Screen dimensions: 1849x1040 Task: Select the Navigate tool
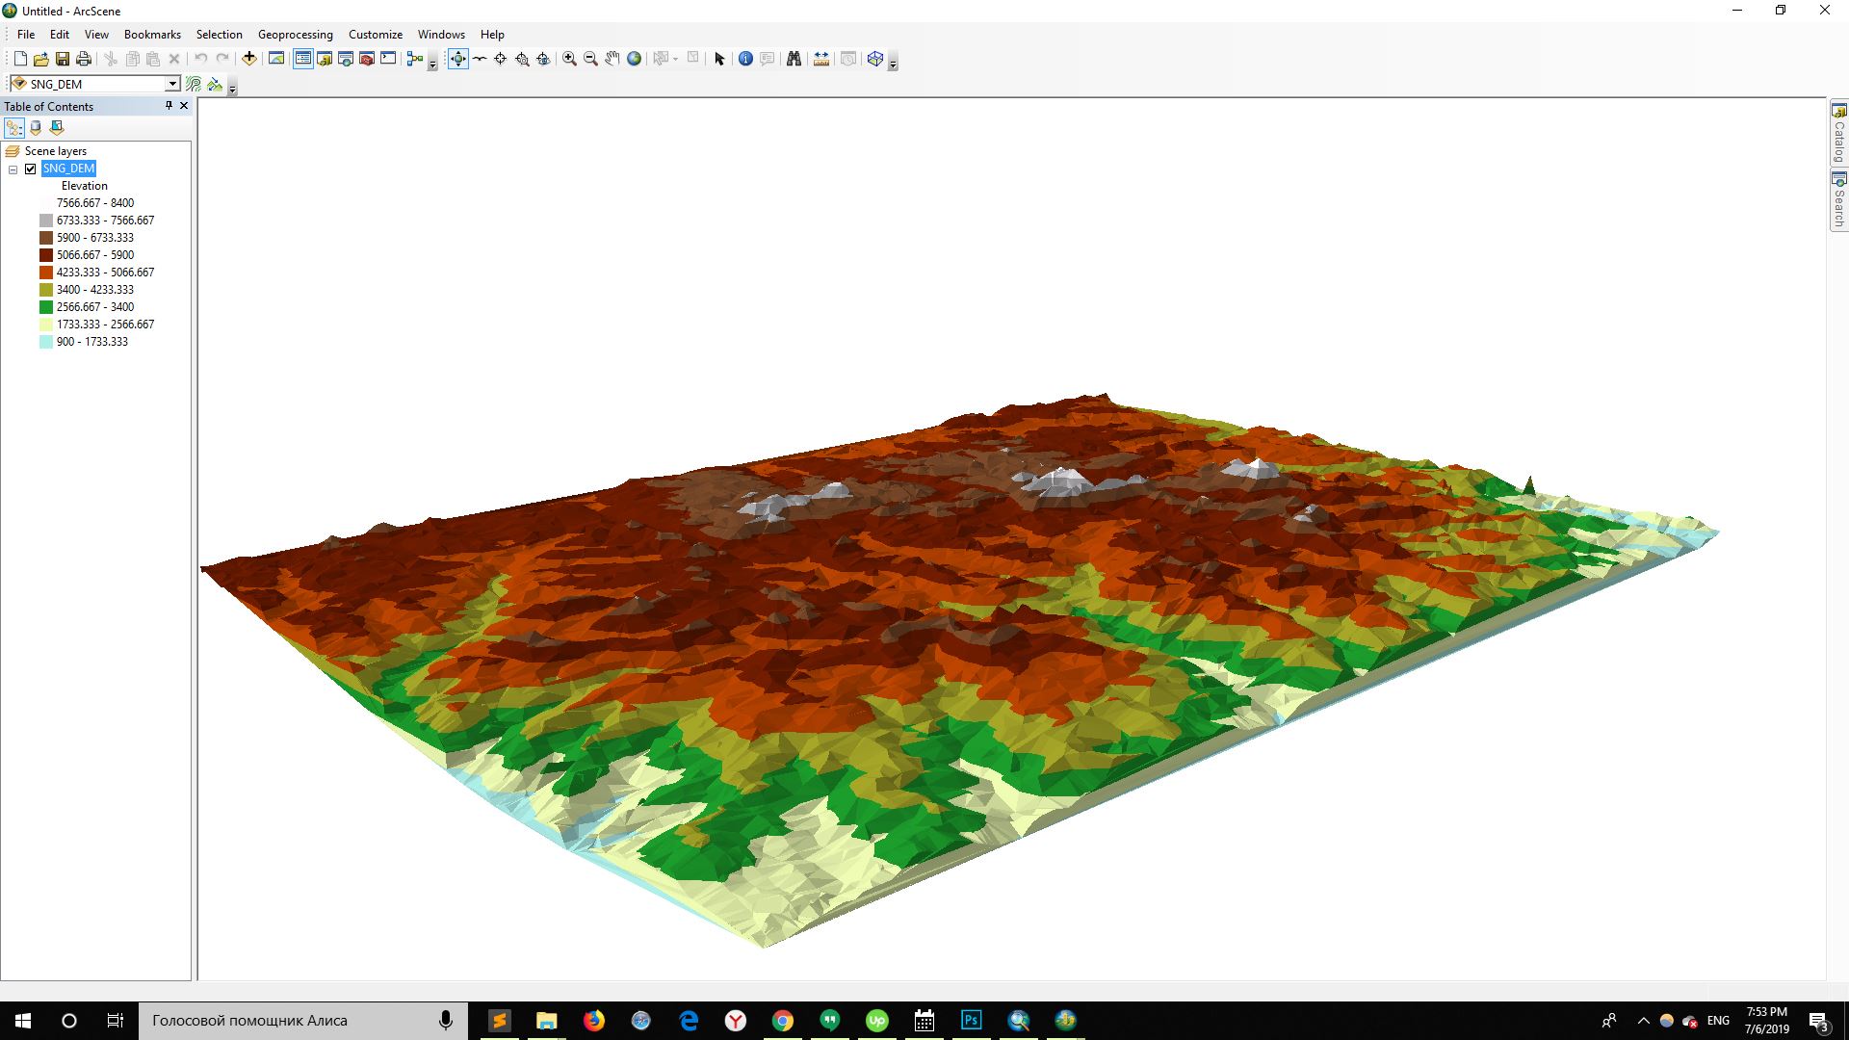[x=459, y=59]
